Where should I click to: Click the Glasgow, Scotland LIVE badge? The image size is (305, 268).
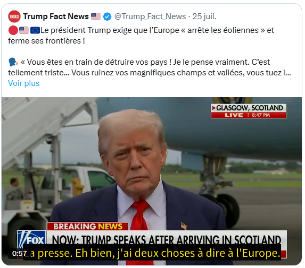249,111
